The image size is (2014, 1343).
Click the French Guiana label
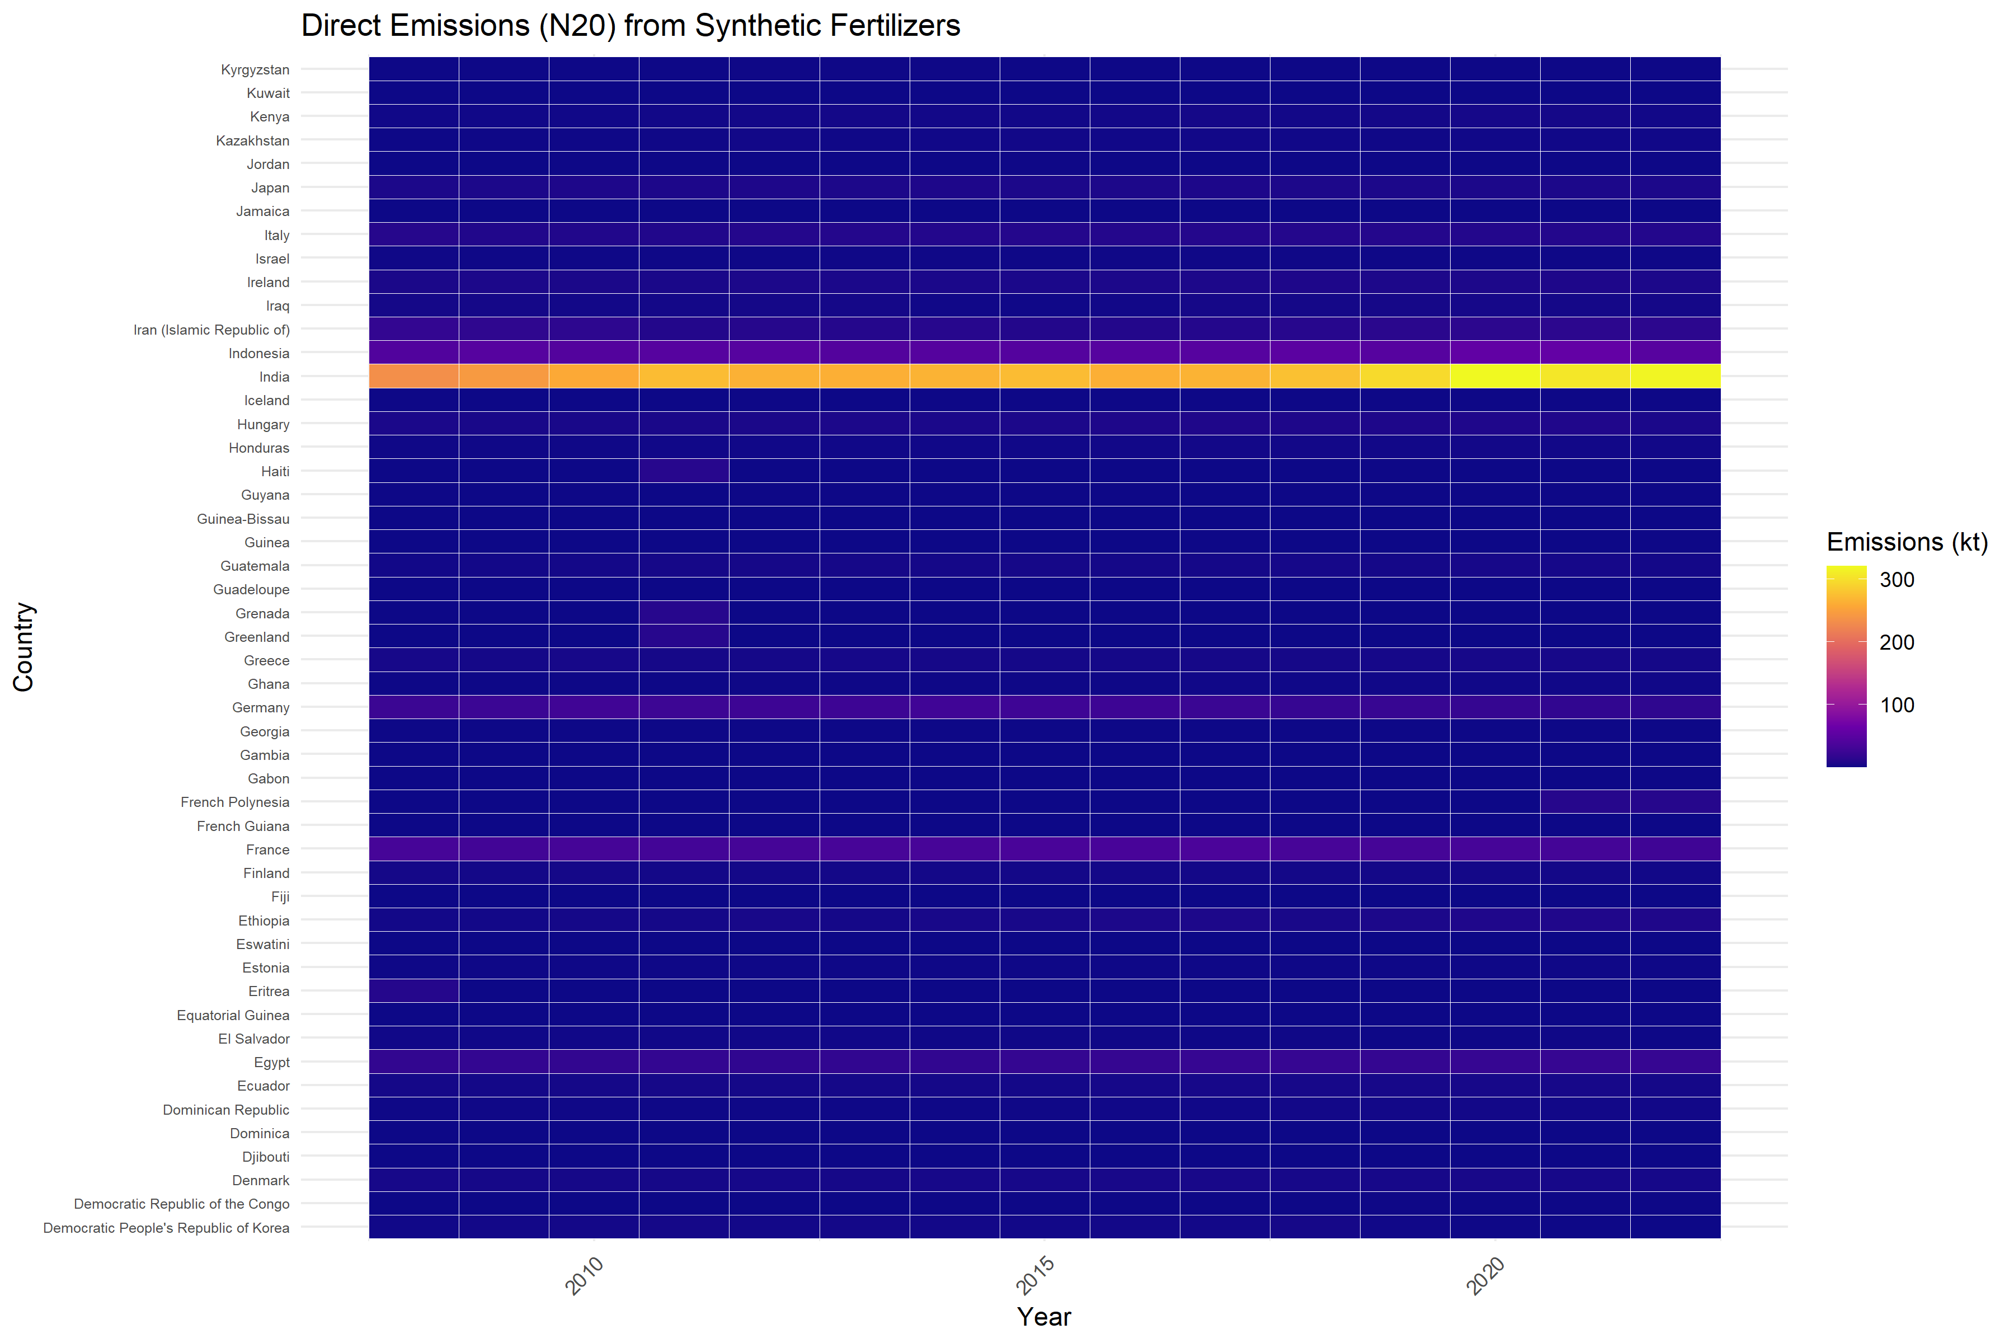tap(243, 827)
